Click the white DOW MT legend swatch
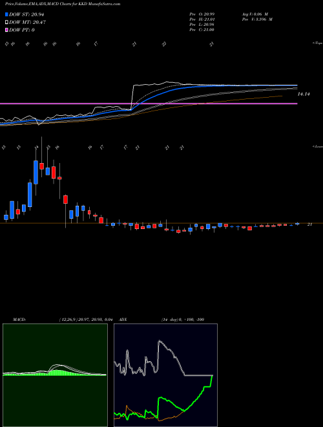The height and width of the screenshot is (427, 323). [x=7, y=23]
